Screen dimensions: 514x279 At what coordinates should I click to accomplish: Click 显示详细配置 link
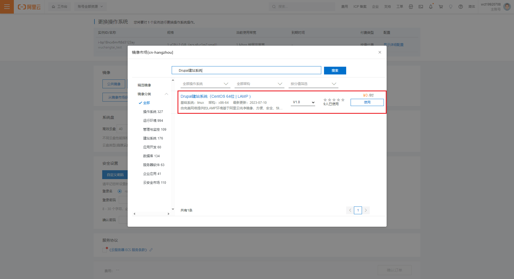click(394, 45)
